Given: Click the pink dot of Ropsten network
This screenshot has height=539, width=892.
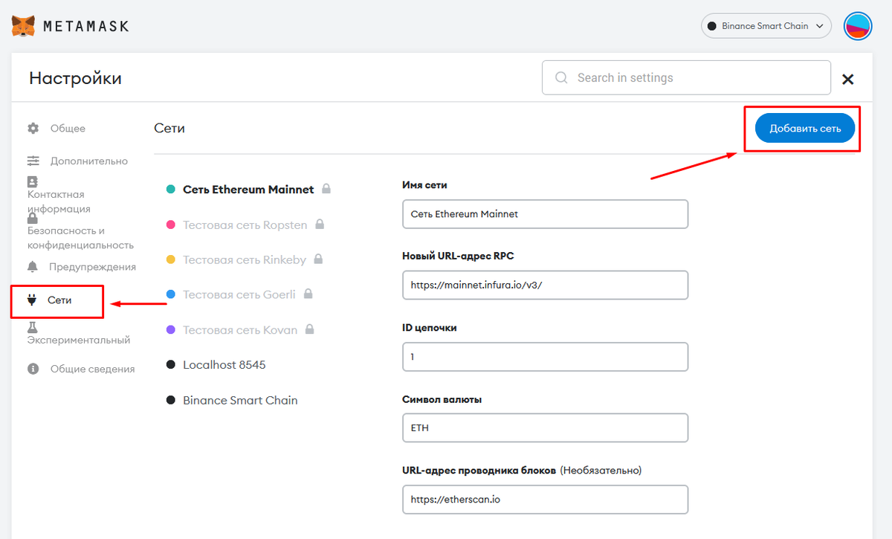Looking at the screenshot, I should (171, 225).
